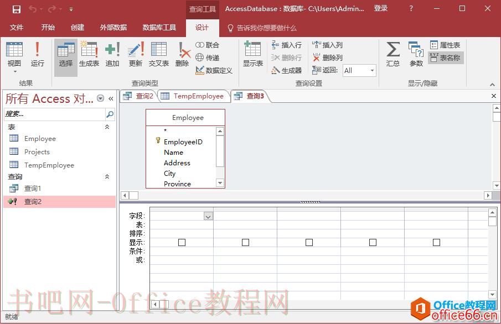The image size is (501, 324).
Task: Open the 属性表 property sheet
Action: tap(445, 45)
